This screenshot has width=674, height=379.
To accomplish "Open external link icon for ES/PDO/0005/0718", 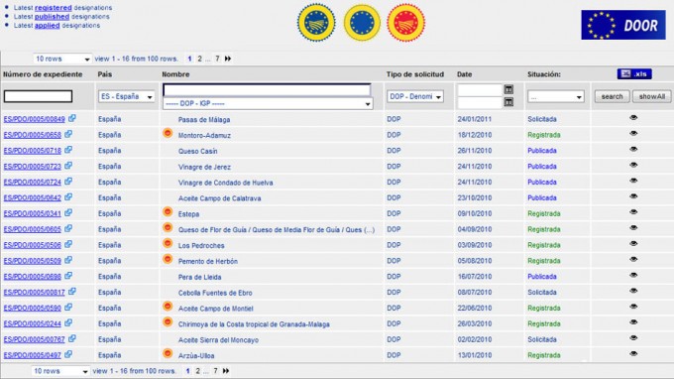I will click(68, 150).
